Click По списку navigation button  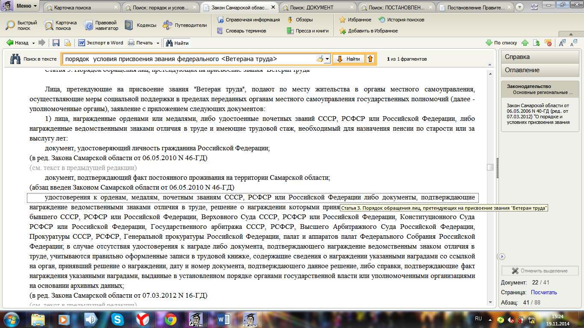pos(501,43)
